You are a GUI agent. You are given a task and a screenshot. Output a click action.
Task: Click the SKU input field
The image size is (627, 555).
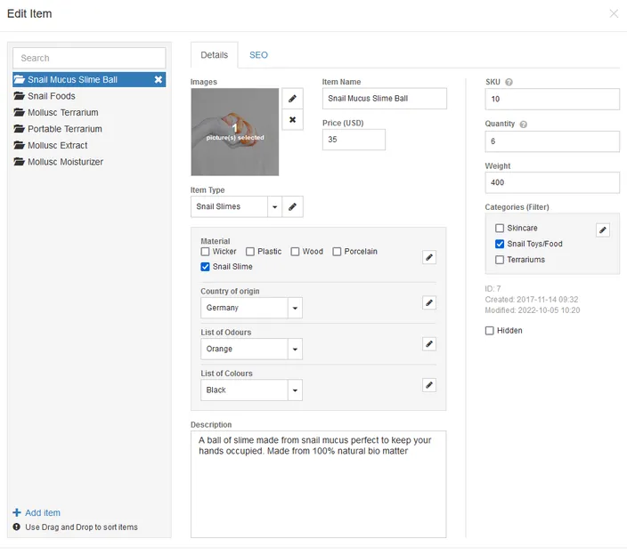(x=552, y=99)
